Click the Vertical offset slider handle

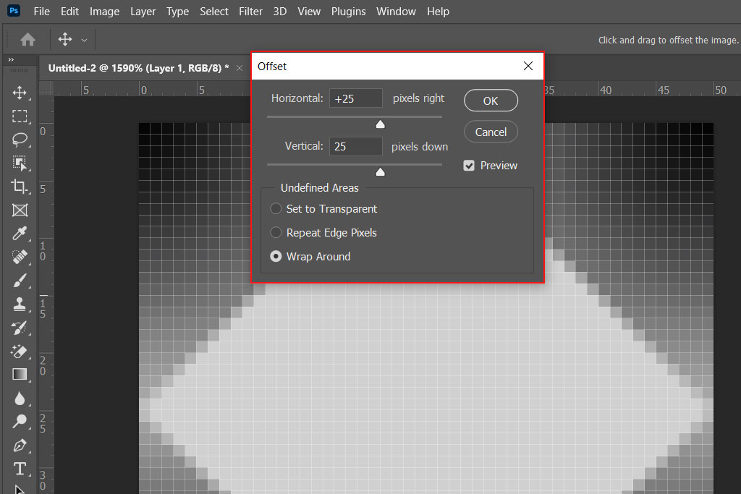click(380, 172)
